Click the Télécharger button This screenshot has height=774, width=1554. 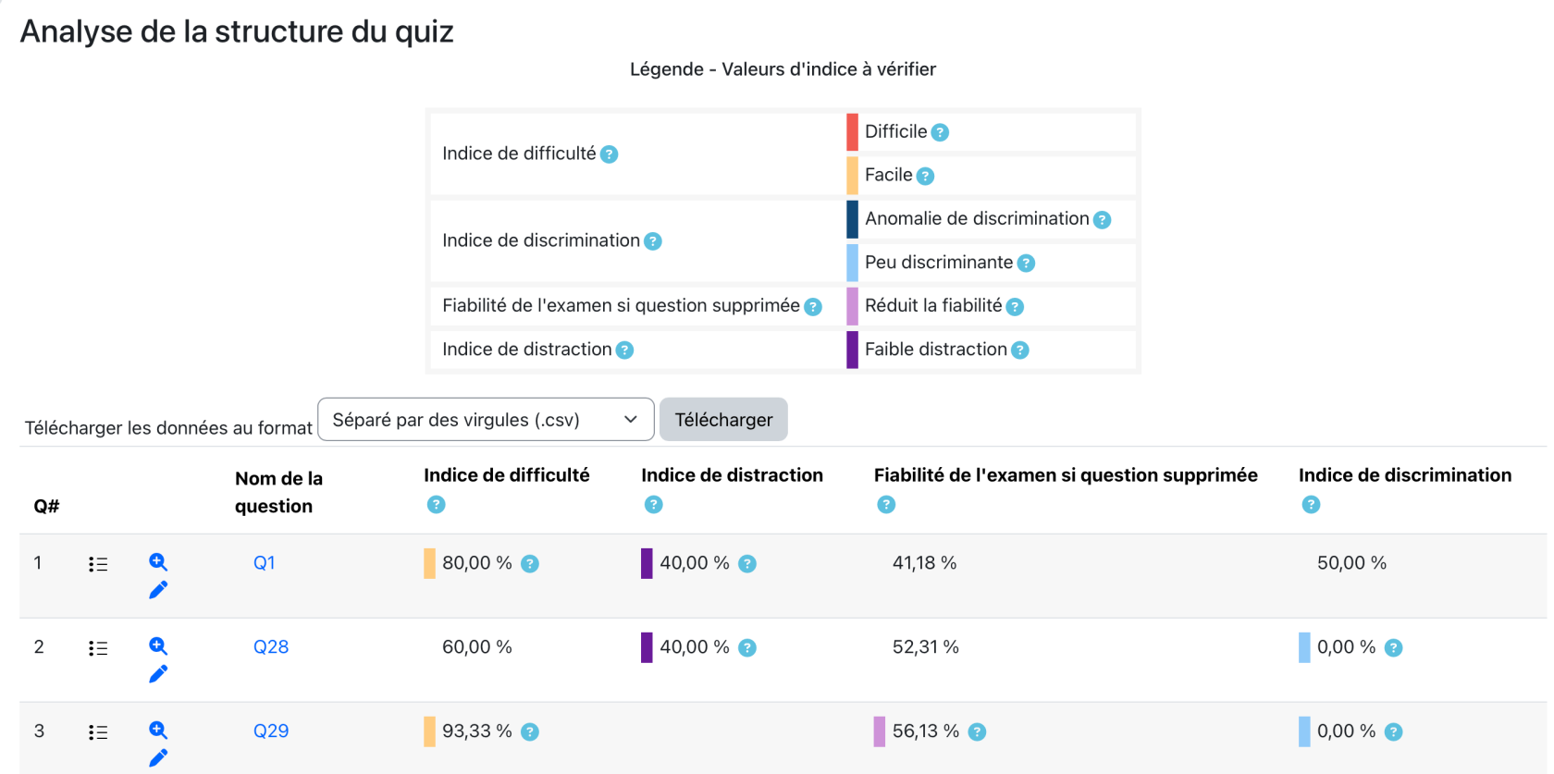(723, 420)
